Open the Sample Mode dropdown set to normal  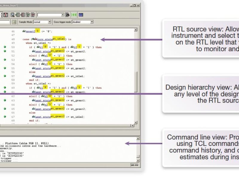[x=49, y=21]
